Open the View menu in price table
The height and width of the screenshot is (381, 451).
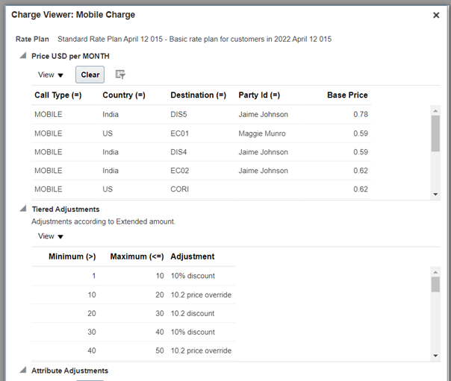(51, 75)
